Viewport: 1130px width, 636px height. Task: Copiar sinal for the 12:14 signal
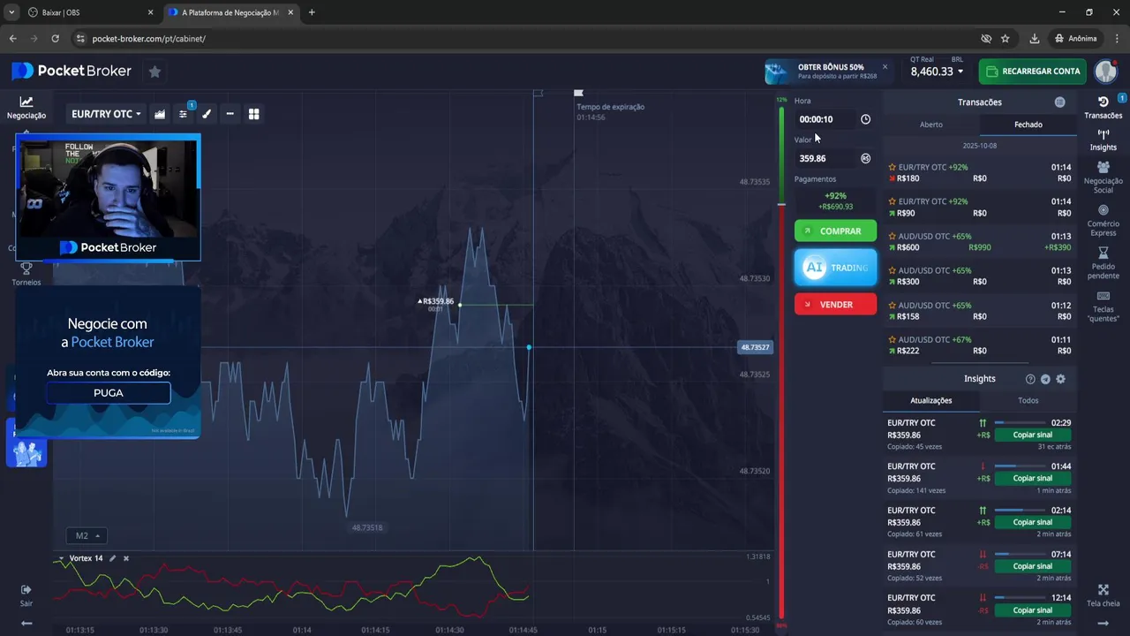[x=1032, y=610]
